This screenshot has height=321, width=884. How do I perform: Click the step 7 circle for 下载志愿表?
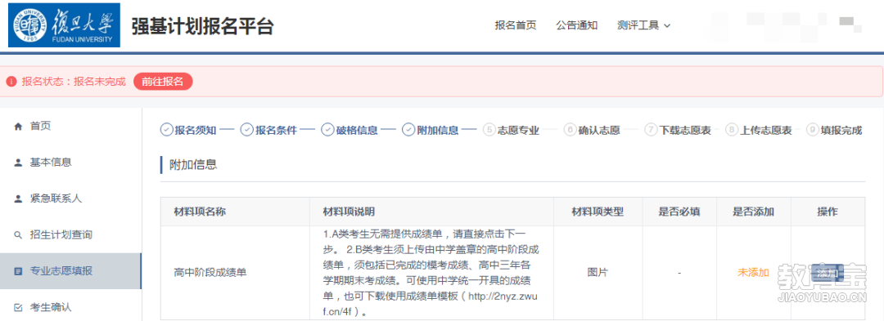651,130
